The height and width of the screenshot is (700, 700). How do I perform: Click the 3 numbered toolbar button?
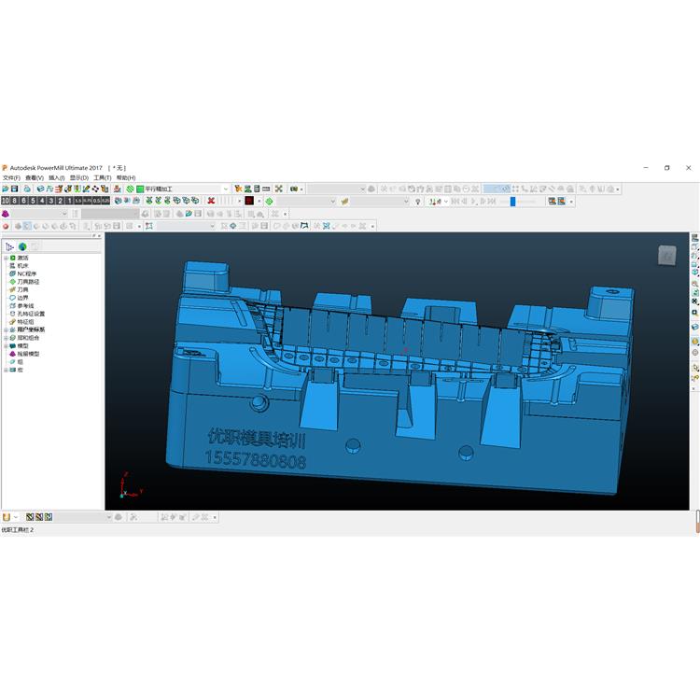point(51,201)
